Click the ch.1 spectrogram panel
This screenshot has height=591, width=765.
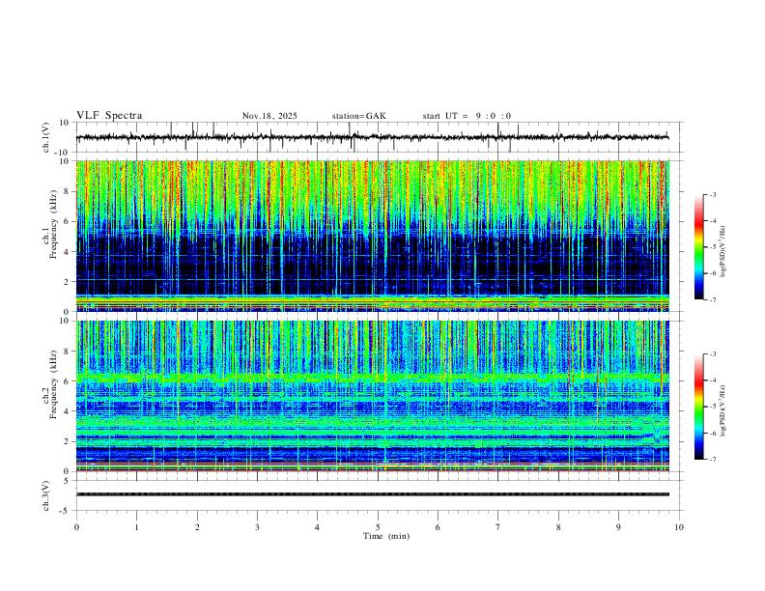tap(373, 236)
